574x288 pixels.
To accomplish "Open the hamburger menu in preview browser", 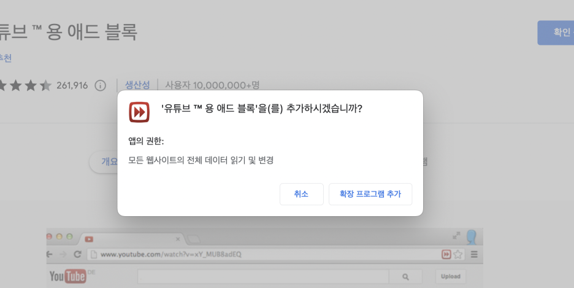I will click(474, 254).
